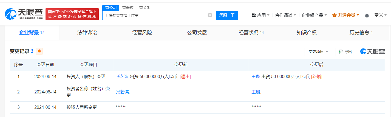Click the Tianyancha logo in header
Image resolution: width=391 pixels, height=117 pixels.
[x=24, y=14]
